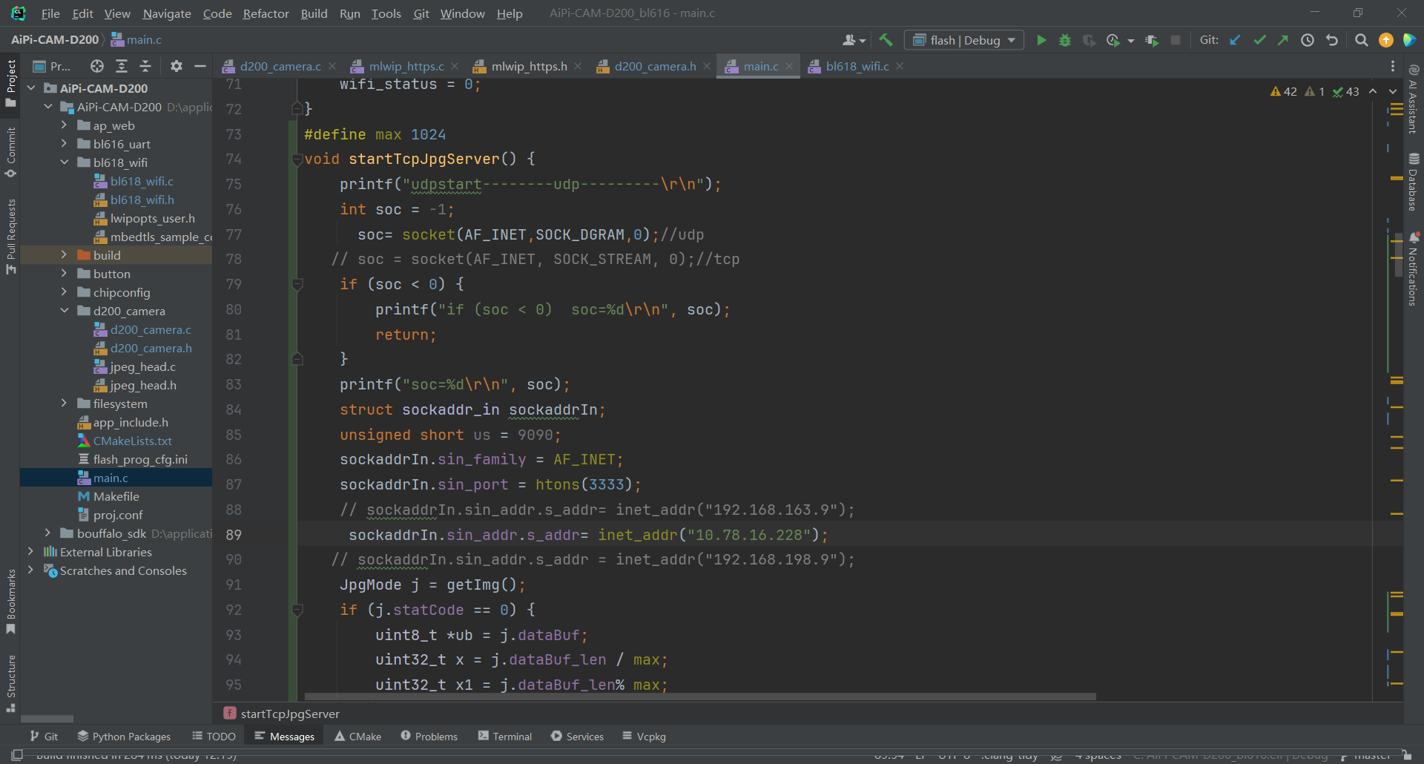Screen dimensions: 1424x764
Task: Open Project panel settings gear
Action: point(176,66)
